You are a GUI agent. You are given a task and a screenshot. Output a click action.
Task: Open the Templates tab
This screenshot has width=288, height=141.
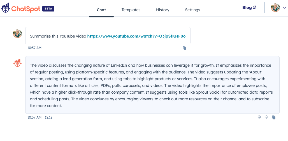coord(131,10)
